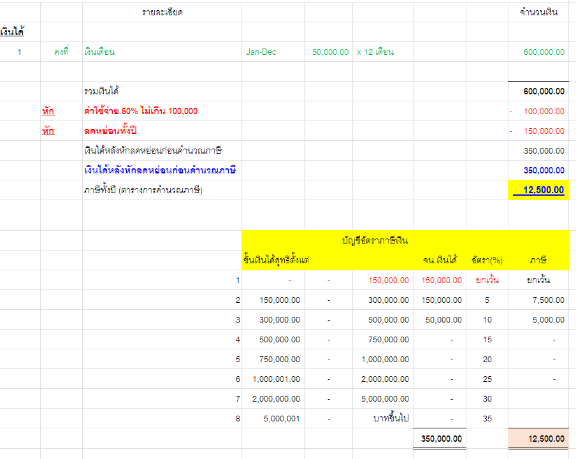Image resolution: width=576 pixels, height=459 pixels.
Task: Click the "อัตรา(%)" column header
Action: pos(487,260)
